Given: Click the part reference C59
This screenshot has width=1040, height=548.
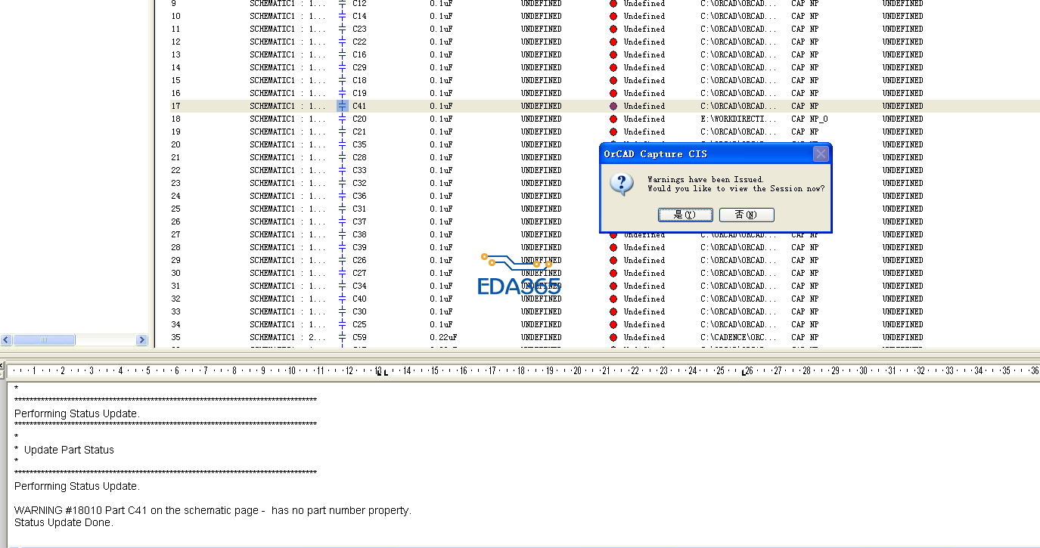Looking at the screenshot, I should point(359,337).
